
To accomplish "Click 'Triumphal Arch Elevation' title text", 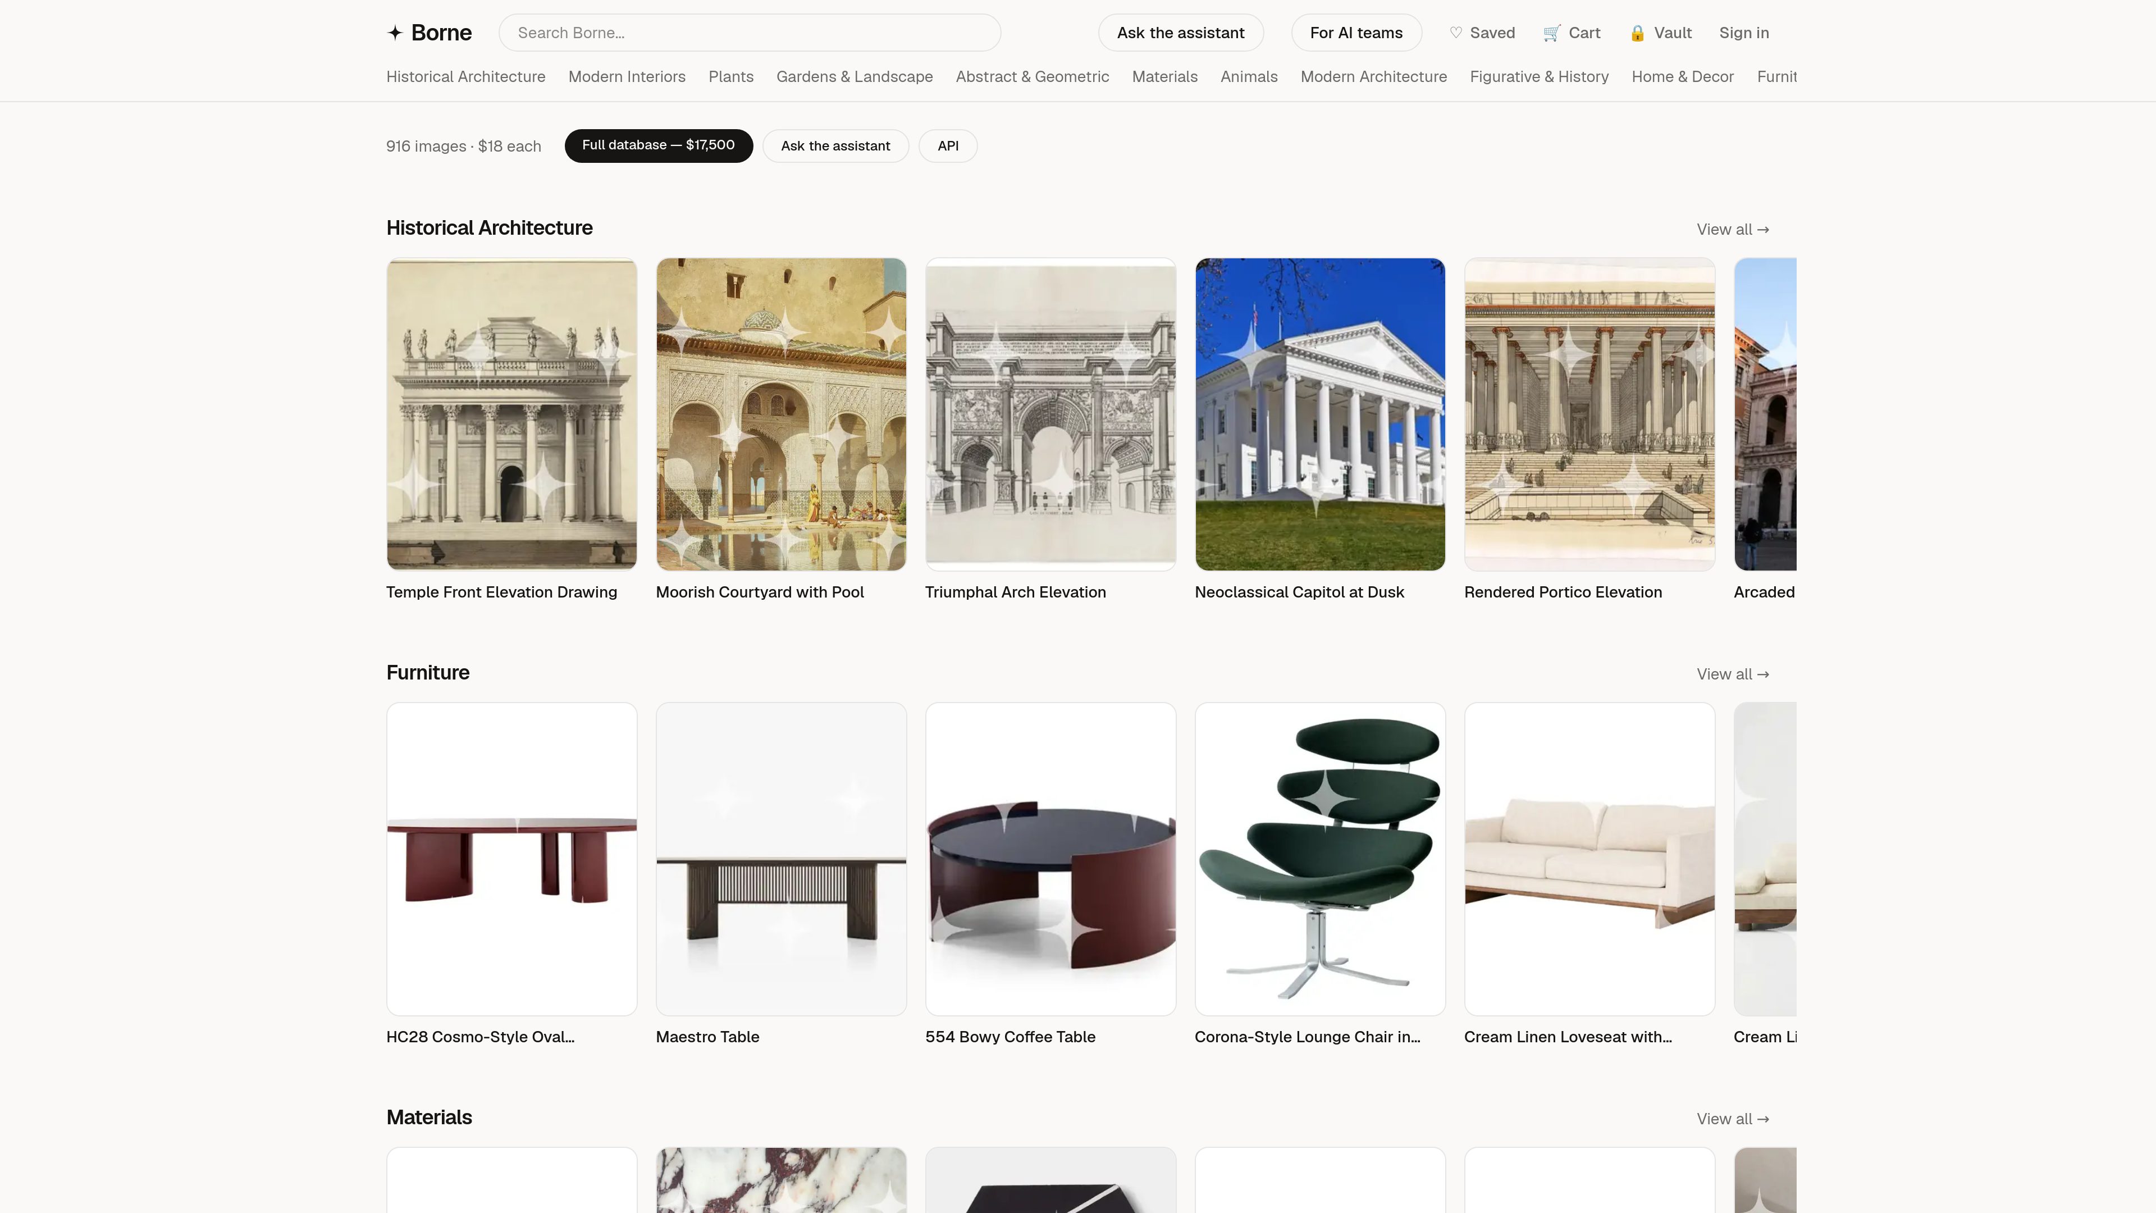I will click(x=1015, y=592).
